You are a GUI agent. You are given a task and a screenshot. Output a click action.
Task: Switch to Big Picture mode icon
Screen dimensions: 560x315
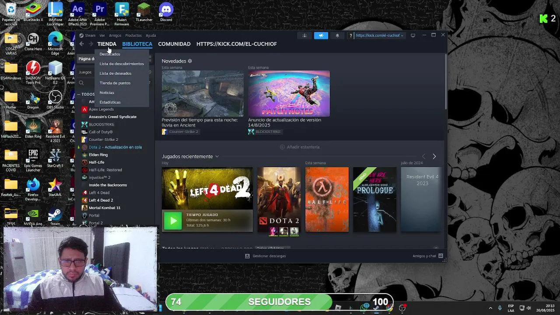pyautogui.click(x=413, y=35)
